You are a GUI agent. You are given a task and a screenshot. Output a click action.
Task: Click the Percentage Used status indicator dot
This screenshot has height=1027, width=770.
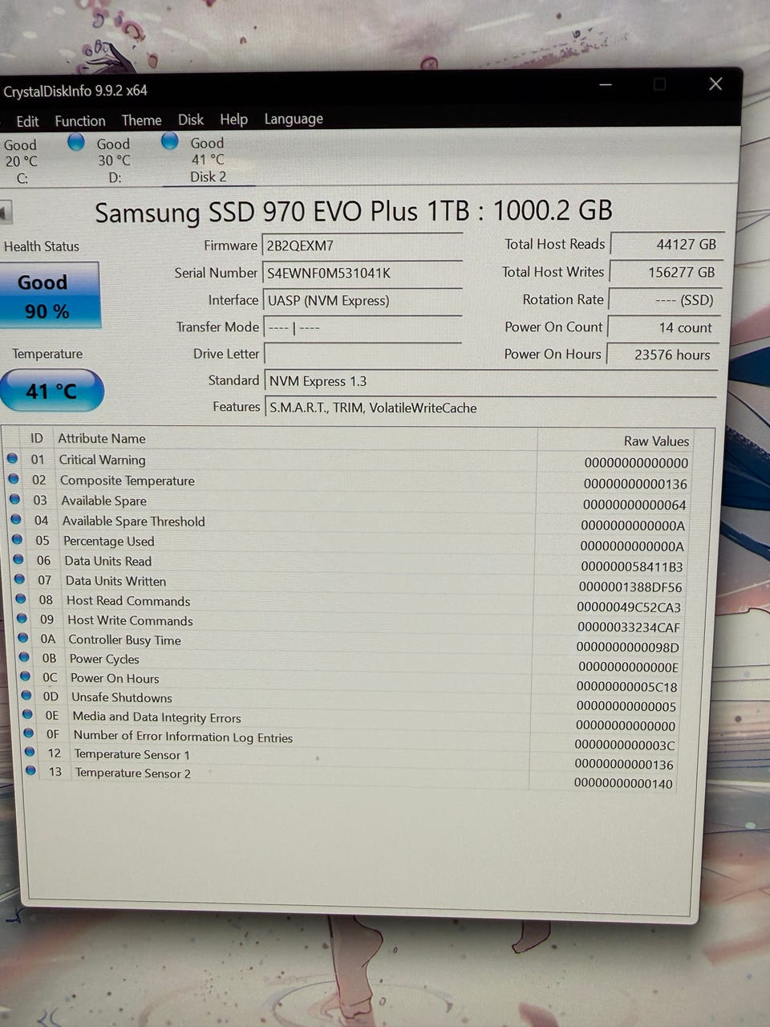(x=17, y=540)
